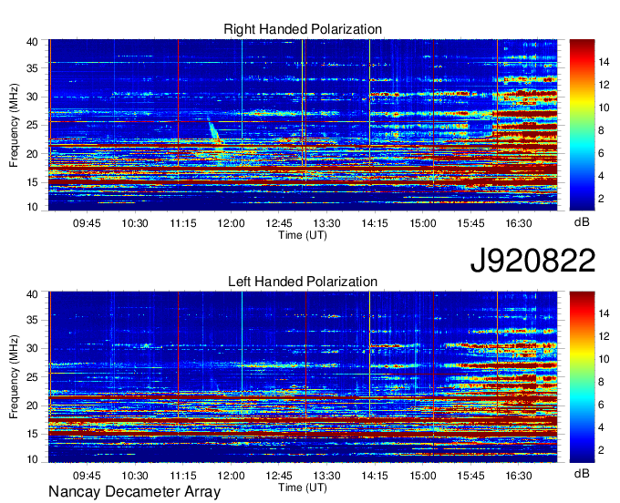Click the '15' frequency tick of Left Handed plot
Viewport: 620px width, 503px height.
click(32, 434)
